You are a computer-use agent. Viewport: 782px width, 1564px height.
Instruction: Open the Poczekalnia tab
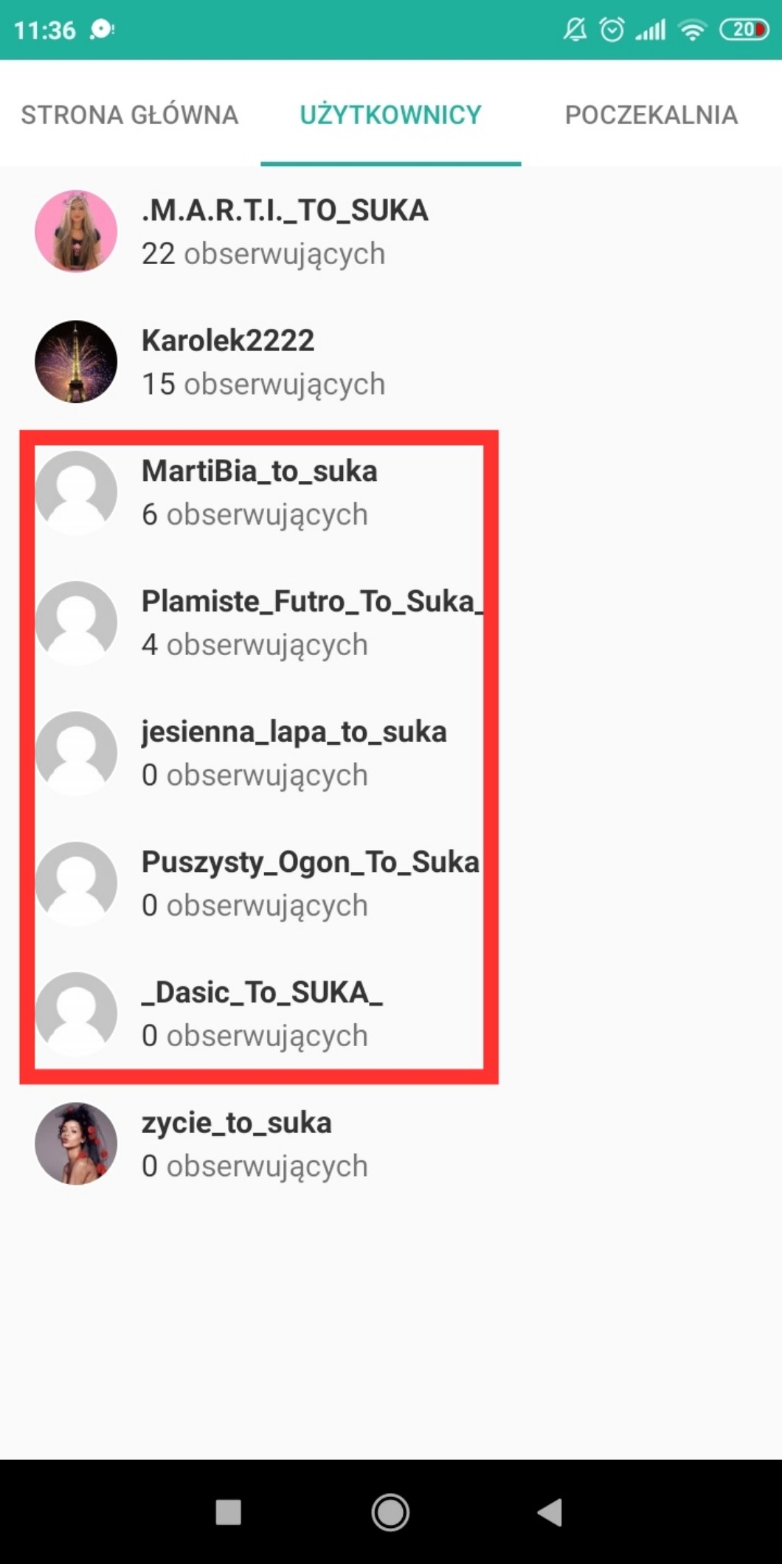[x=651, y=114]
